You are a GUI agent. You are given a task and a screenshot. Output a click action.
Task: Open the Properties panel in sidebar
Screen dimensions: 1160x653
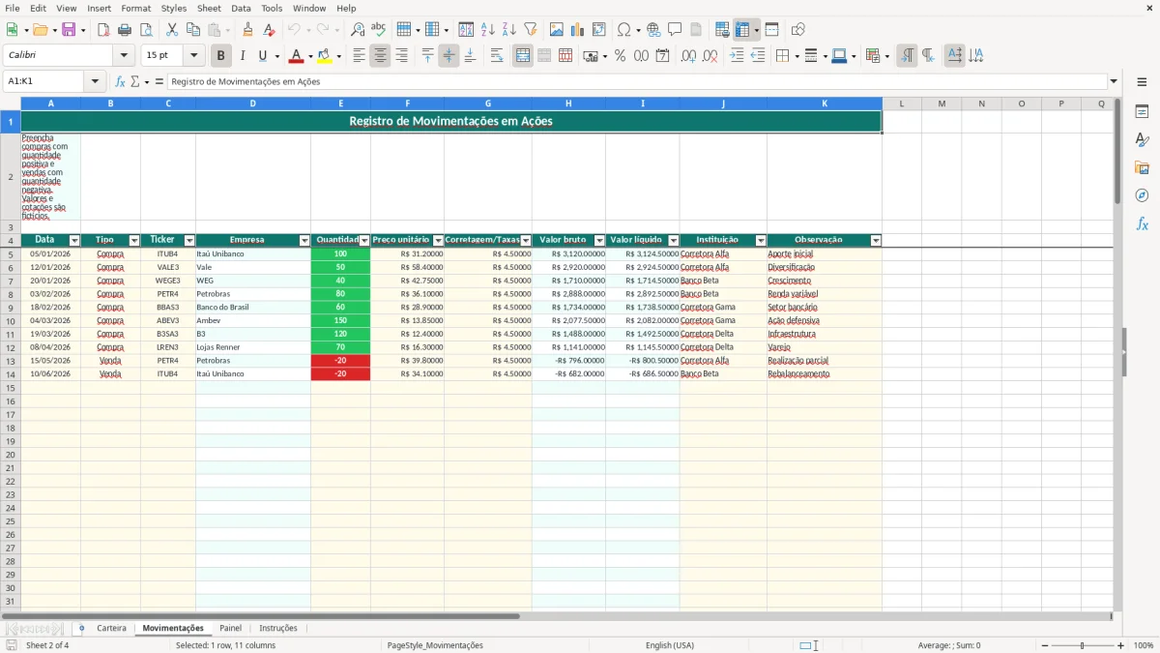[1142, 111]
